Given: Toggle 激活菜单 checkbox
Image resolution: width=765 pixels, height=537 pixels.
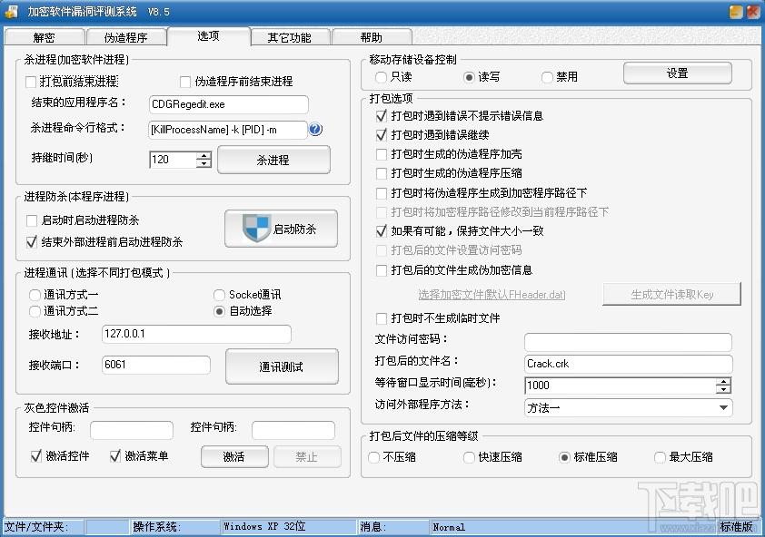Looking at the screenshot, I should [115, 456].
